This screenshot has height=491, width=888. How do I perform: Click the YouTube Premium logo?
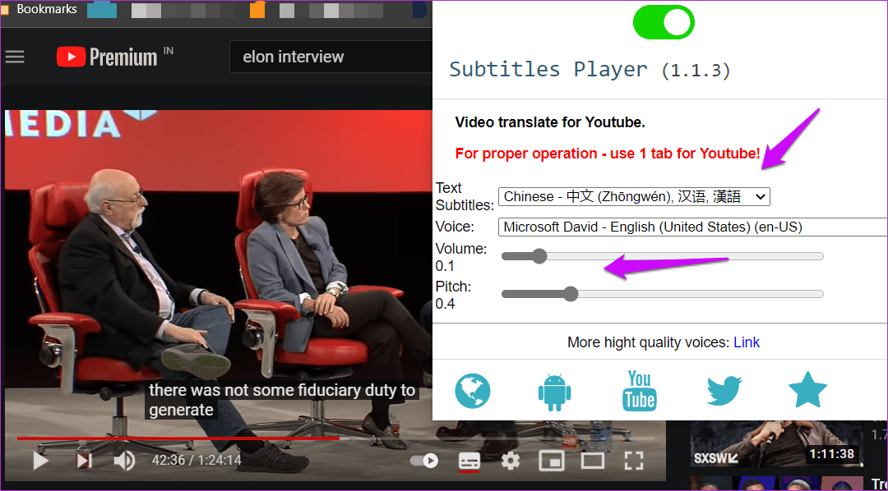(x=108, y=57)
